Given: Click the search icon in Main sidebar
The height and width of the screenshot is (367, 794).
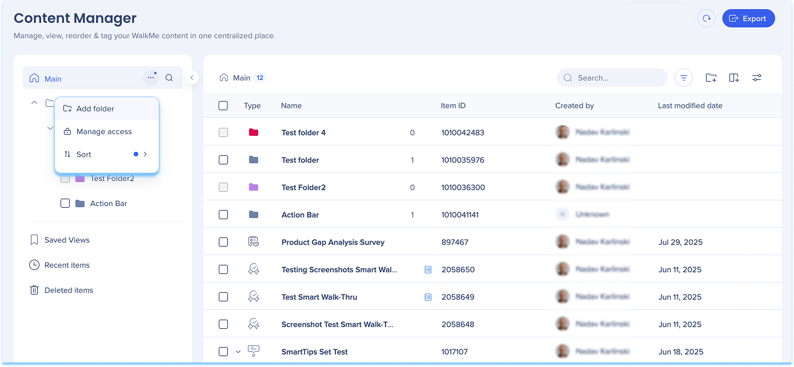Looking at the screenshot, I should [169, 78].
